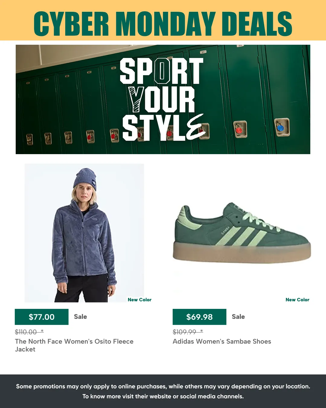326x408 pixels.
Task: Select the North Face fleece jacket photo
Action: [x=84, y=233]
